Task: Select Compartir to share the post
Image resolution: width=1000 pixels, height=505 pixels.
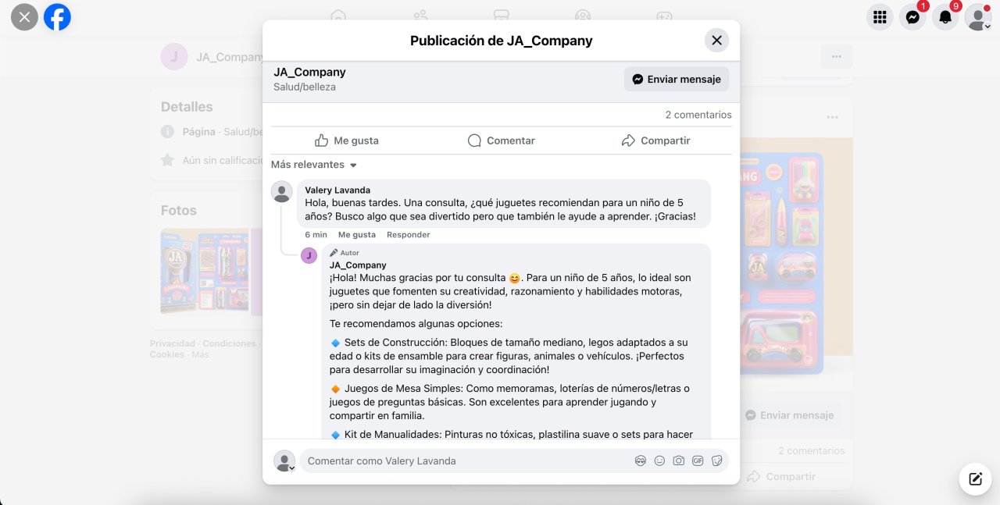Action: (x=656, y=140)
